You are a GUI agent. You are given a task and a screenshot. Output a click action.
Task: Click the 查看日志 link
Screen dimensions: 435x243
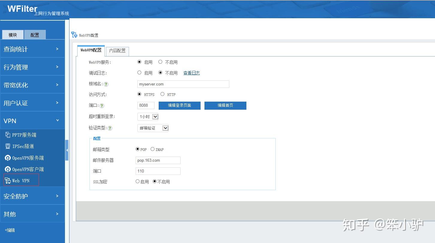(x=191, y=73)
